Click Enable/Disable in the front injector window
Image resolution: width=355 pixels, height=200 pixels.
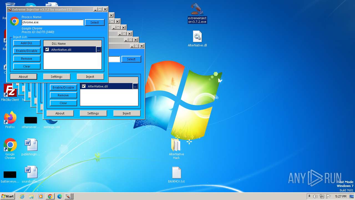point(27,51)
